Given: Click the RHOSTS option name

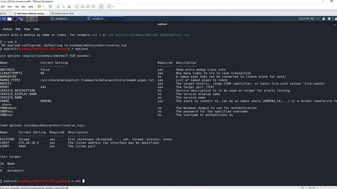Looking at the screenshot, I should (6, 83).
